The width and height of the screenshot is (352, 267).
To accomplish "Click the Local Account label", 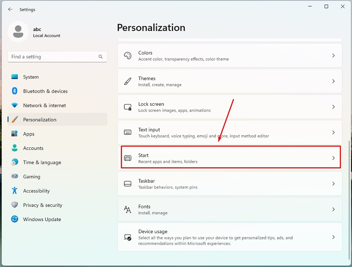I will click(47, 36).
